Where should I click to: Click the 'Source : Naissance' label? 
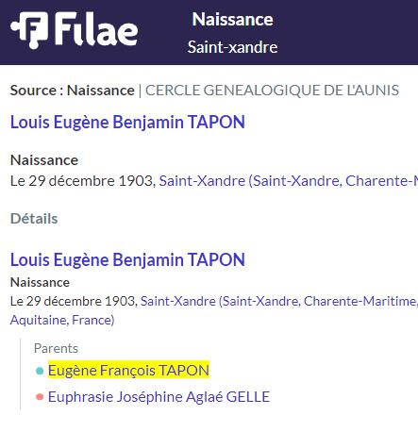(x=73, y=91)
